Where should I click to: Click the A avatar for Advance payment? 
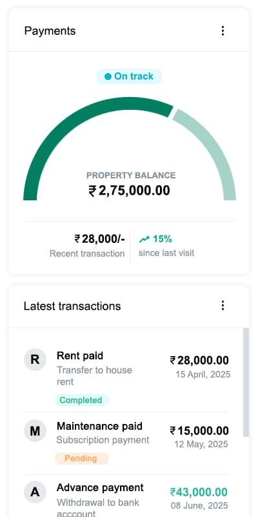[35, 492]
